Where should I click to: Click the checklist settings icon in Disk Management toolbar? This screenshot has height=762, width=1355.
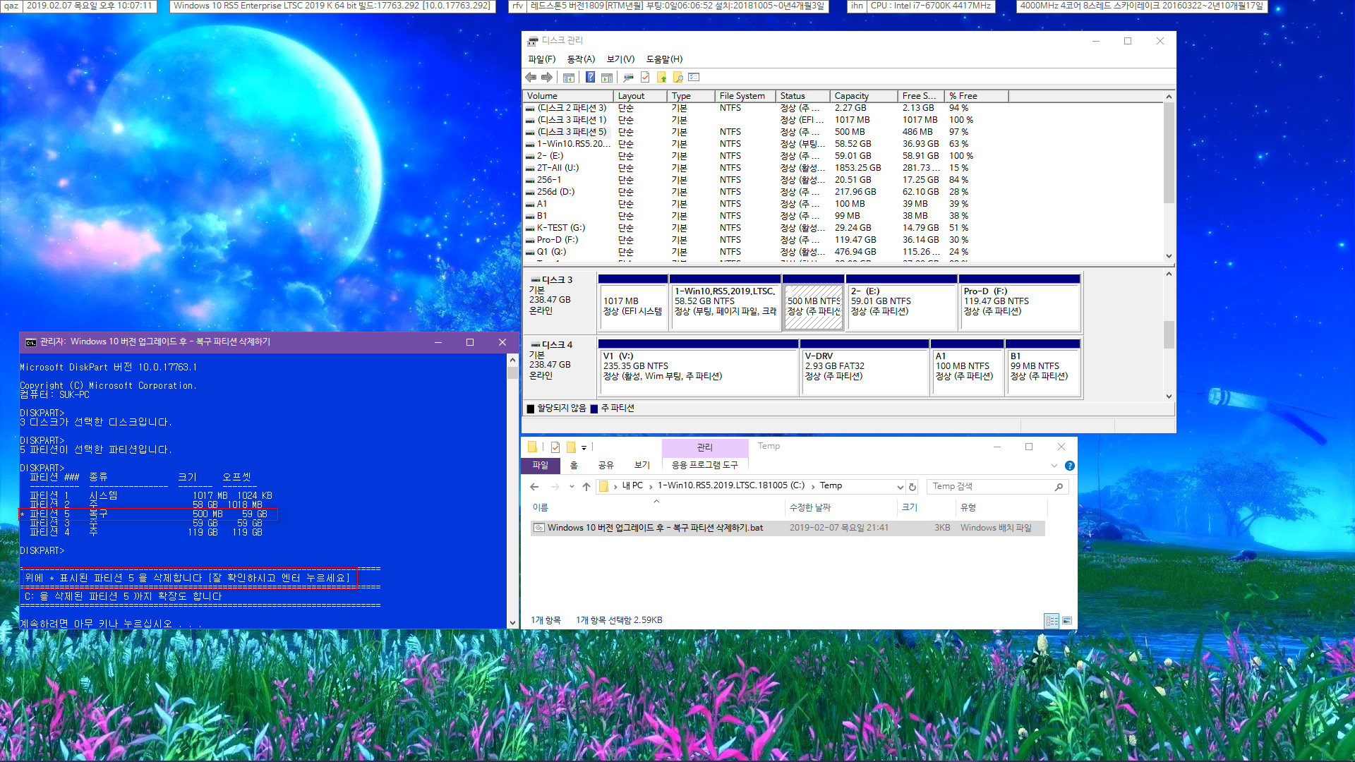tap(694, 78)
